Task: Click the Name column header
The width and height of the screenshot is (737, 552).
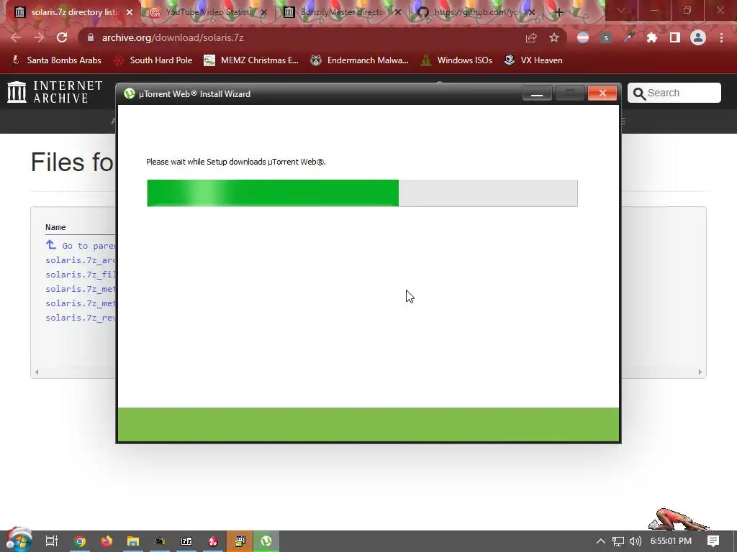Action: point(55,227)
